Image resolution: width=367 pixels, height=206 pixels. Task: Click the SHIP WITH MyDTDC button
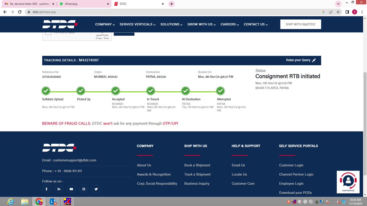point(301,24)
